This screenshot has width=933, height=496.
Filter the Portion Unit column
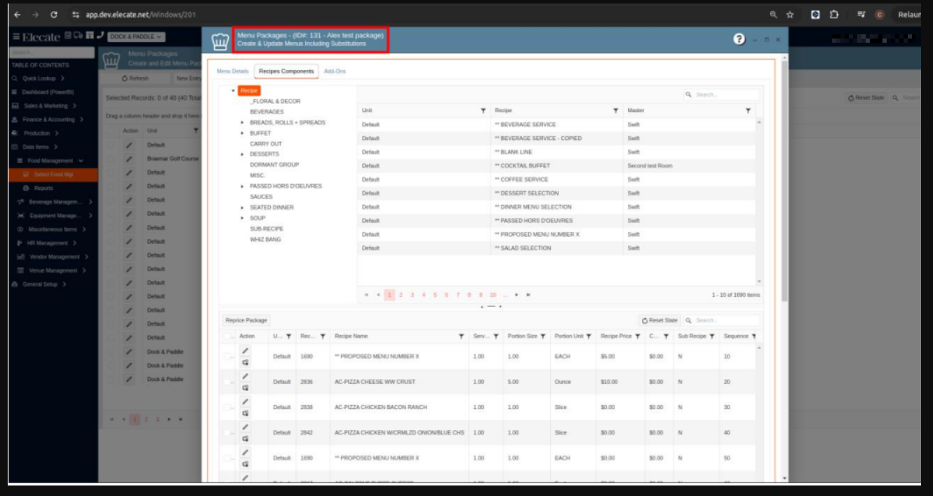tap(589, 336)
